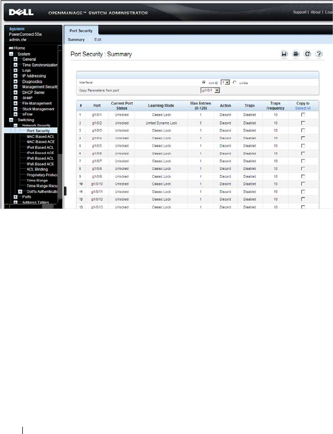
Task: Open Time Range tree item
Action: (37, 180)
